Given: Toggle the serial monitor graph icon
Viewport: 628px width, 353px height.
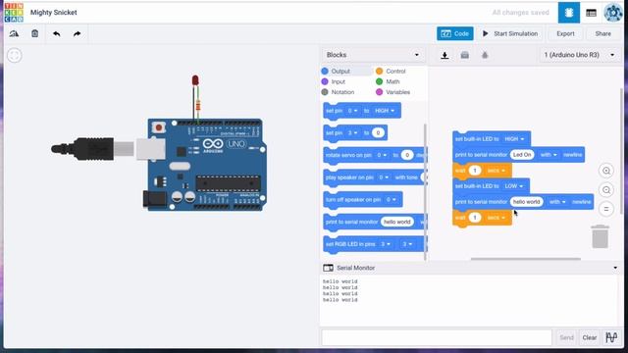Looking at the screenshot, I should tap(611, 337).
